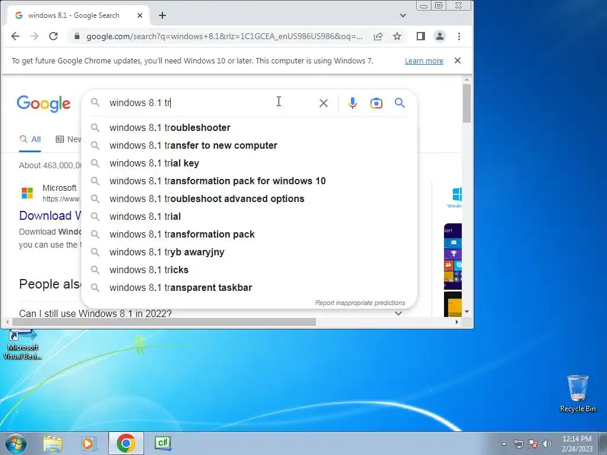Select the windows 8.1 trial suggestion

(250, 217)
